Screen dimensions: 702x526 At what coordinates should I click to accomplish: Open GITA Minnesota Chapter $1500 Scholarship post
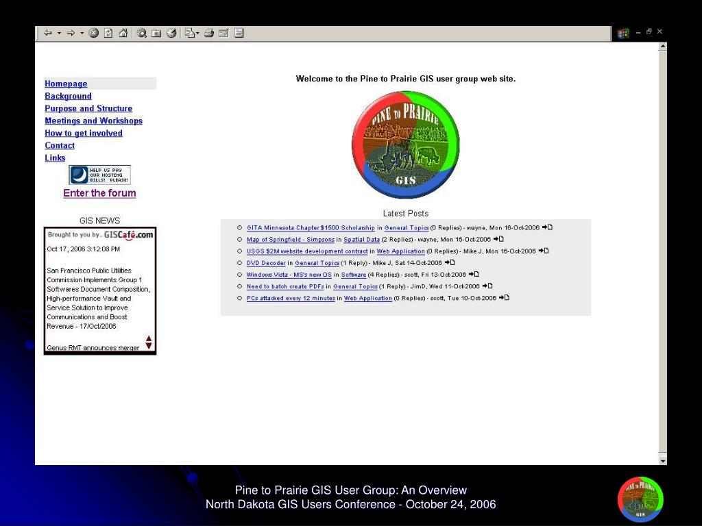tap(311, 227)
